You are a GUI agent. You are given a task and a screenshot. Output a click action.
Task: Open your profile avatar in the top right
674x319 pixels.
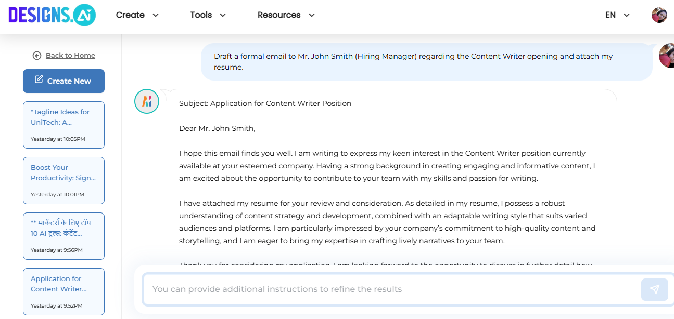tap(659, 15)
